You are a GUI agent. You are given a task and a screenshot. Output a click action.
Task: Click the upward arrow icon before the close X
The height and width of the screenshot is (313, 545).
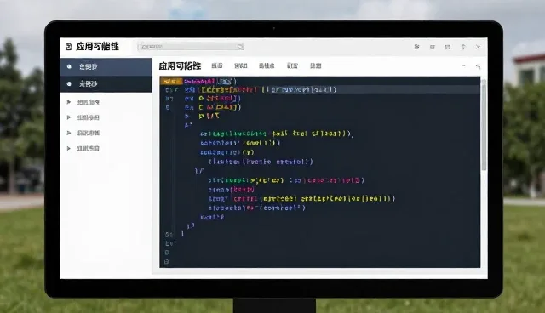pyautogui.click(x=463, y=47)
